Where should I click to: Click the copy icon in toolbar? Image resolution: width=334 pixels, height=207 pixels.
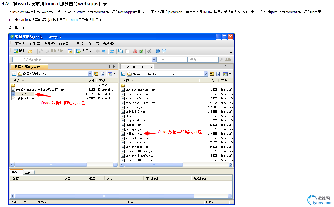[120, 51]
